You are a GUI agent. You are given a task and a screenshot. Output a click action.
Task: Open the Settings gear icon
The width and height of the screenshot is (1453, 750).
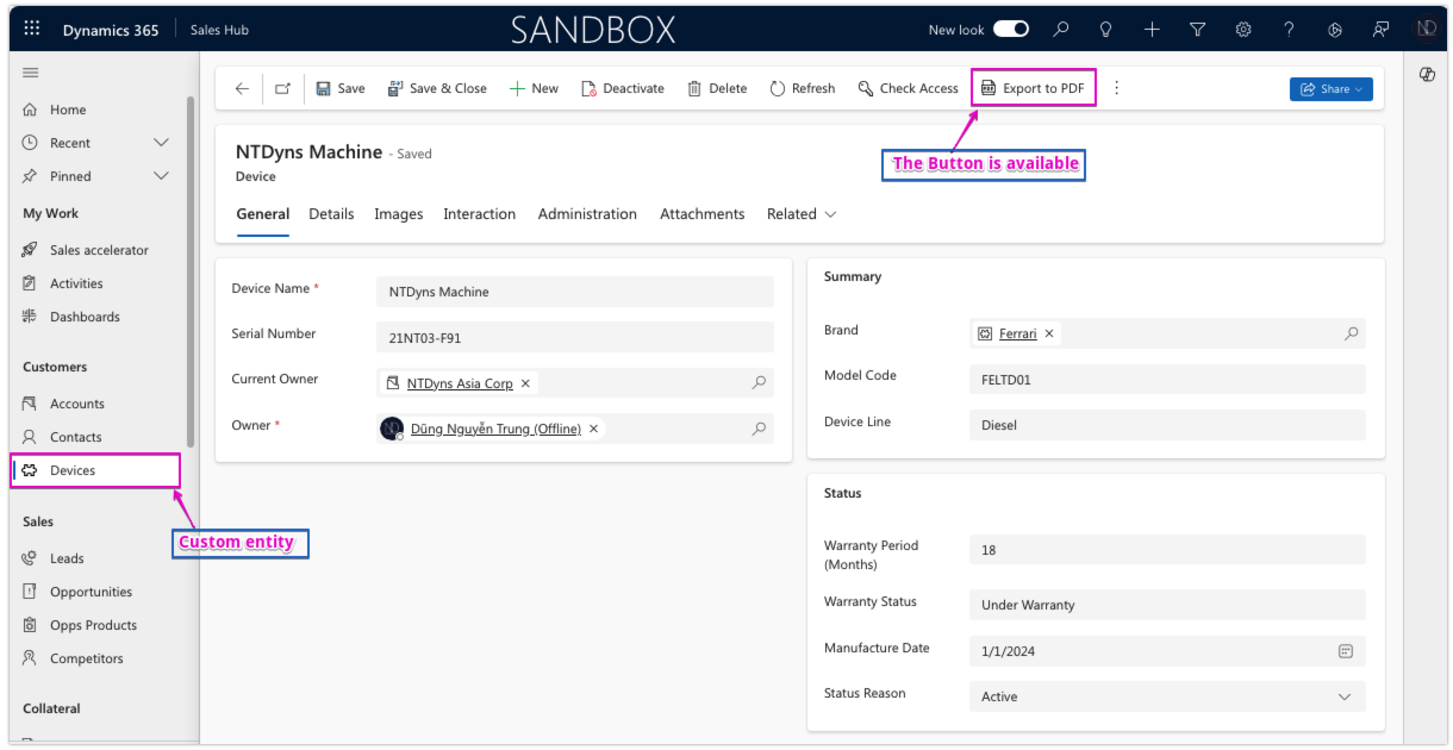point(1243,29)
